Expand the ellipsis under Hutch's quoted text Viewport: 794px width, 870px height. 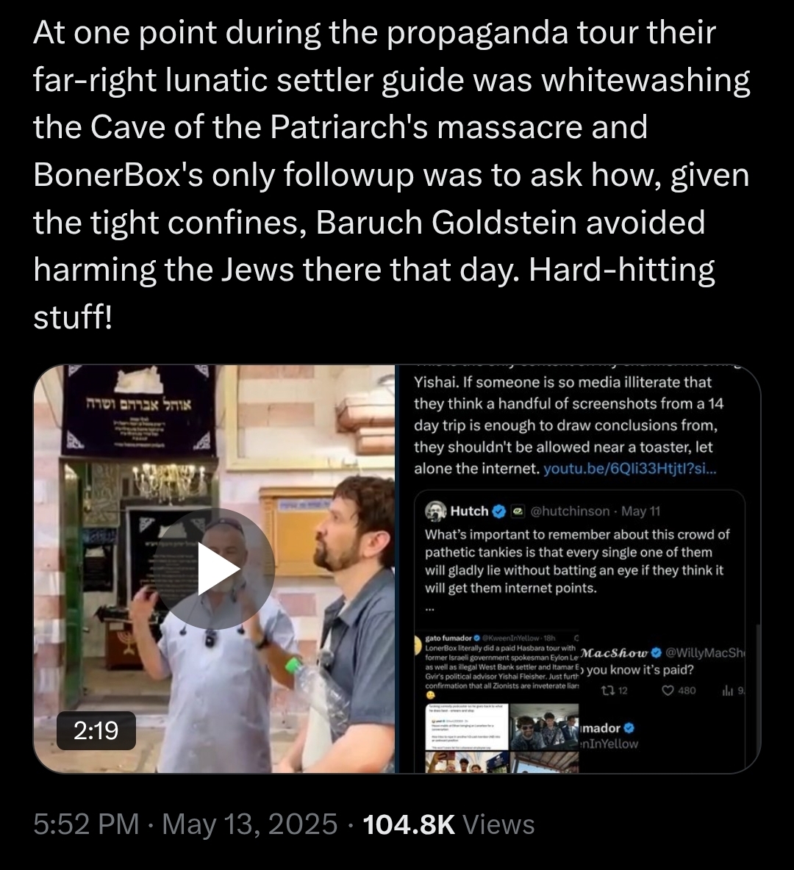[429, 609]
